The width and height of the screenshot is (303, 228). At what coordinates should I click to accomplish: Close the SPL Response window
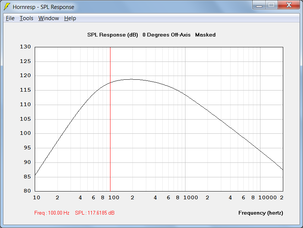(x=289, y=5)
